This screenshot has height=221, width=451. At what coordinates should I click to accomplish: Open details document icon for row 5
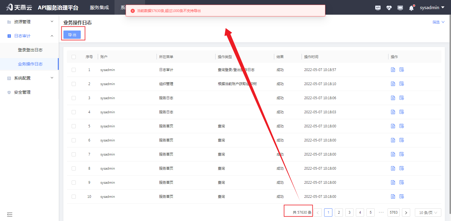393,126
